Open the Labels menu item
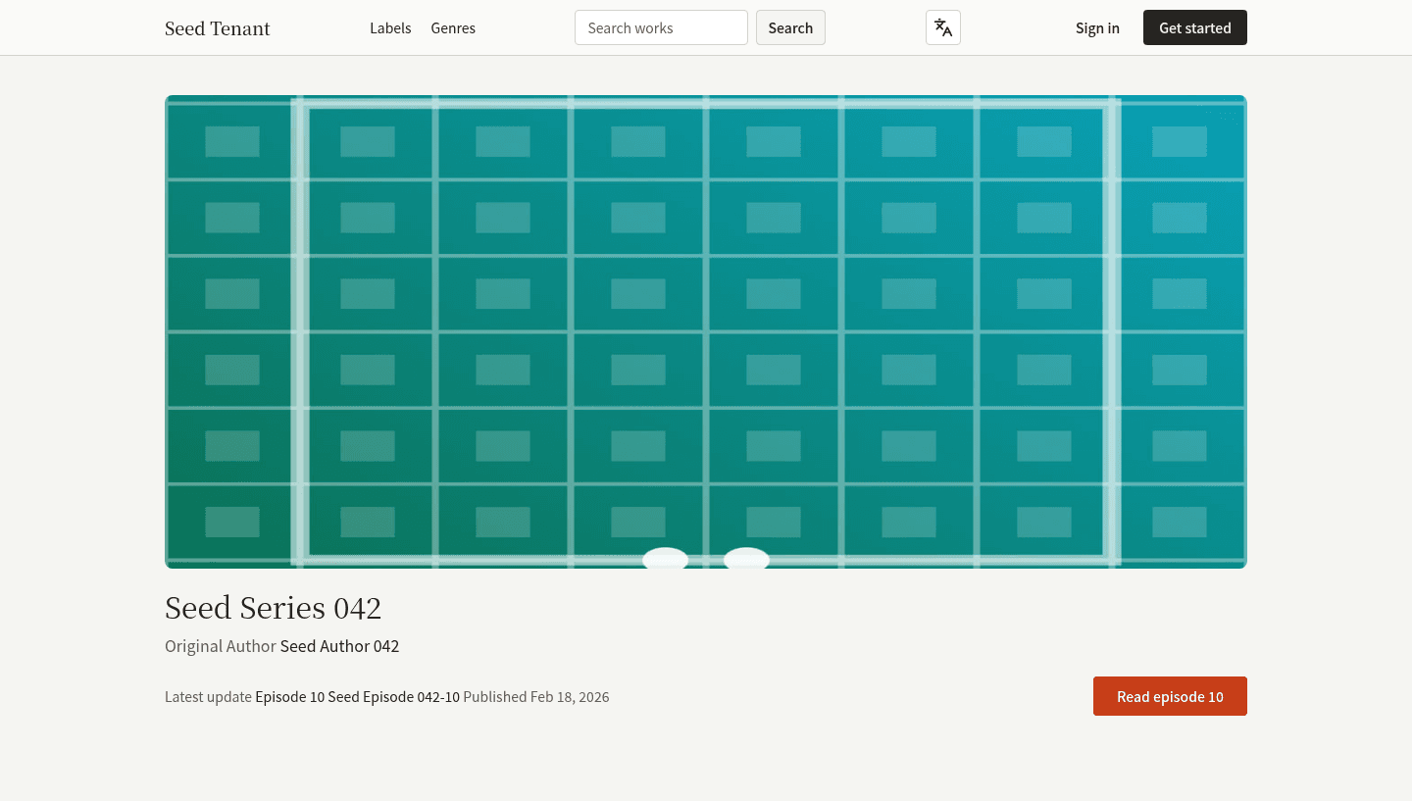This screenshot has height=801, width=1412. pyautogui.click(x=390, y=28)
